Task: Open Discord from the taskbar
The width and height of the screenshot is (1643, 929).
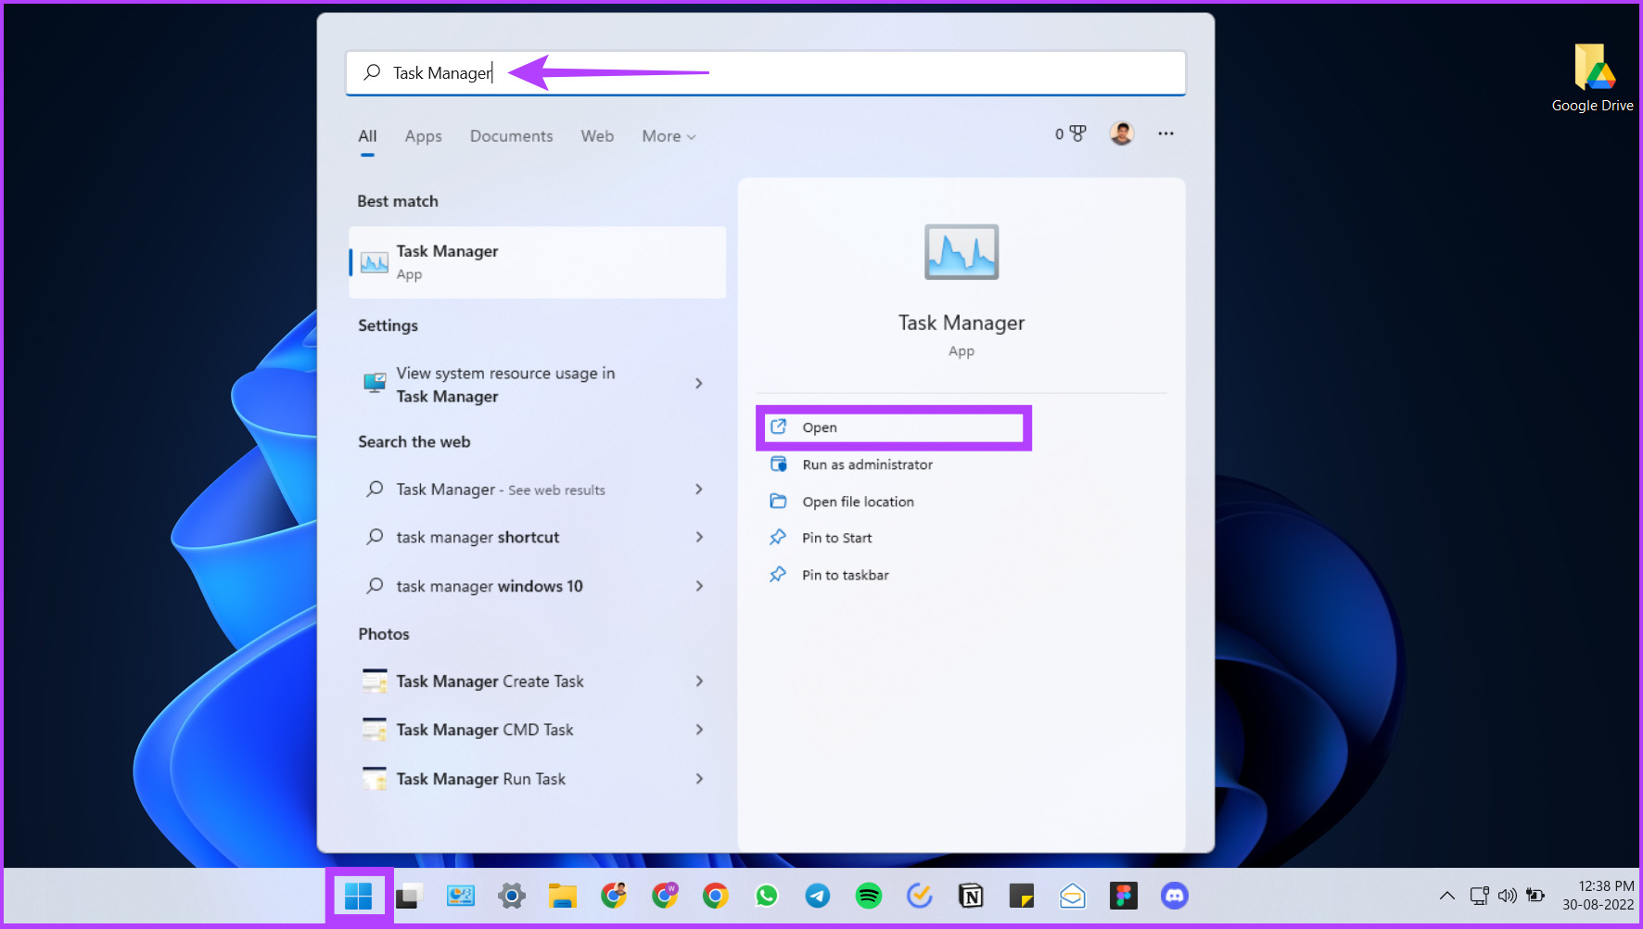Action: pyautogui.click(x=1174, y=896)
